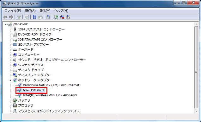Select the コンピューター category icon
Screen dimensions: 201x122
coord(15,55)
